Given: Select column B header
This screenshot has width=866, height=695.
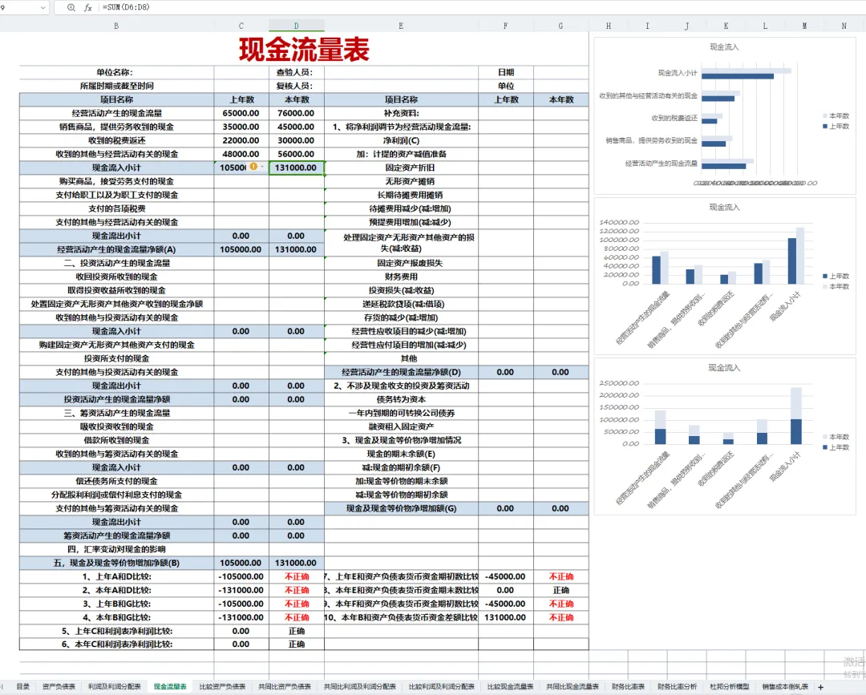Looking at the screenshot, I should (116, 26).
